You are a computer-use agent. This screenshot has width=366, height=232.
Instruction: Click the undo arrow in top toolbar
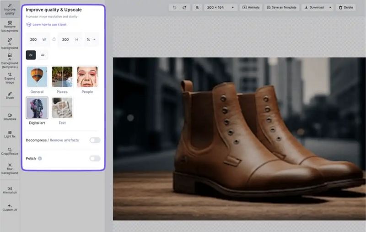174,7
